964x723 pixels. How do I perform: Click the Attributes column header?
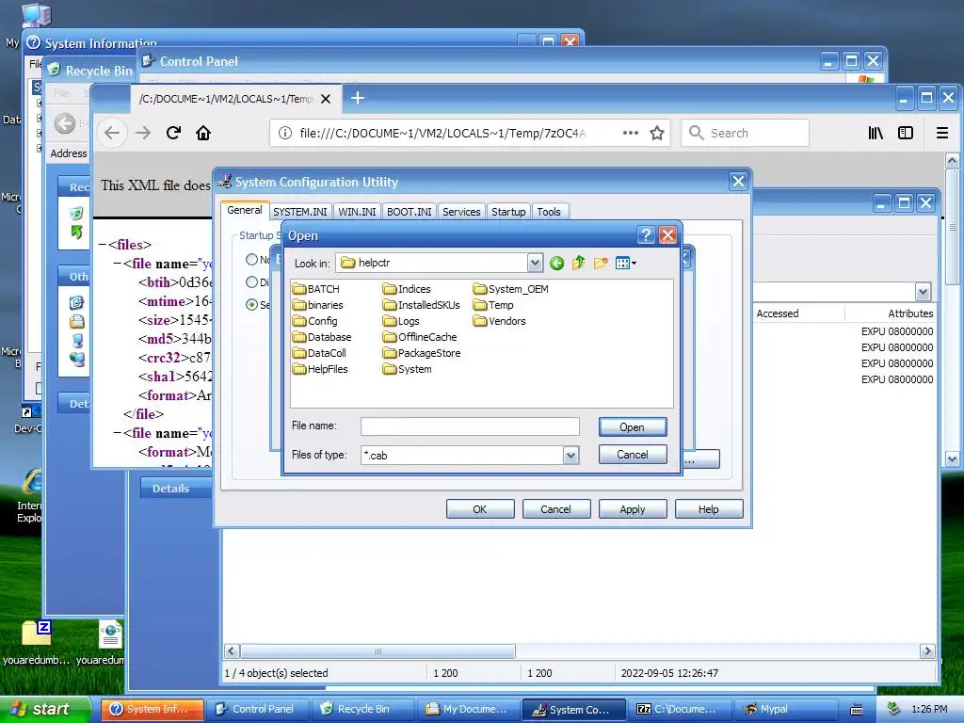891,313
